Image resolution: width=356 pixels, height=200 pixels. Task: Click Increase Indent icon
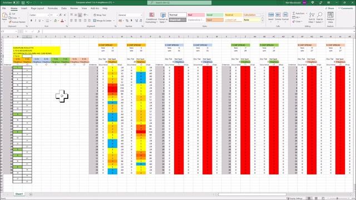click(89, 21)
